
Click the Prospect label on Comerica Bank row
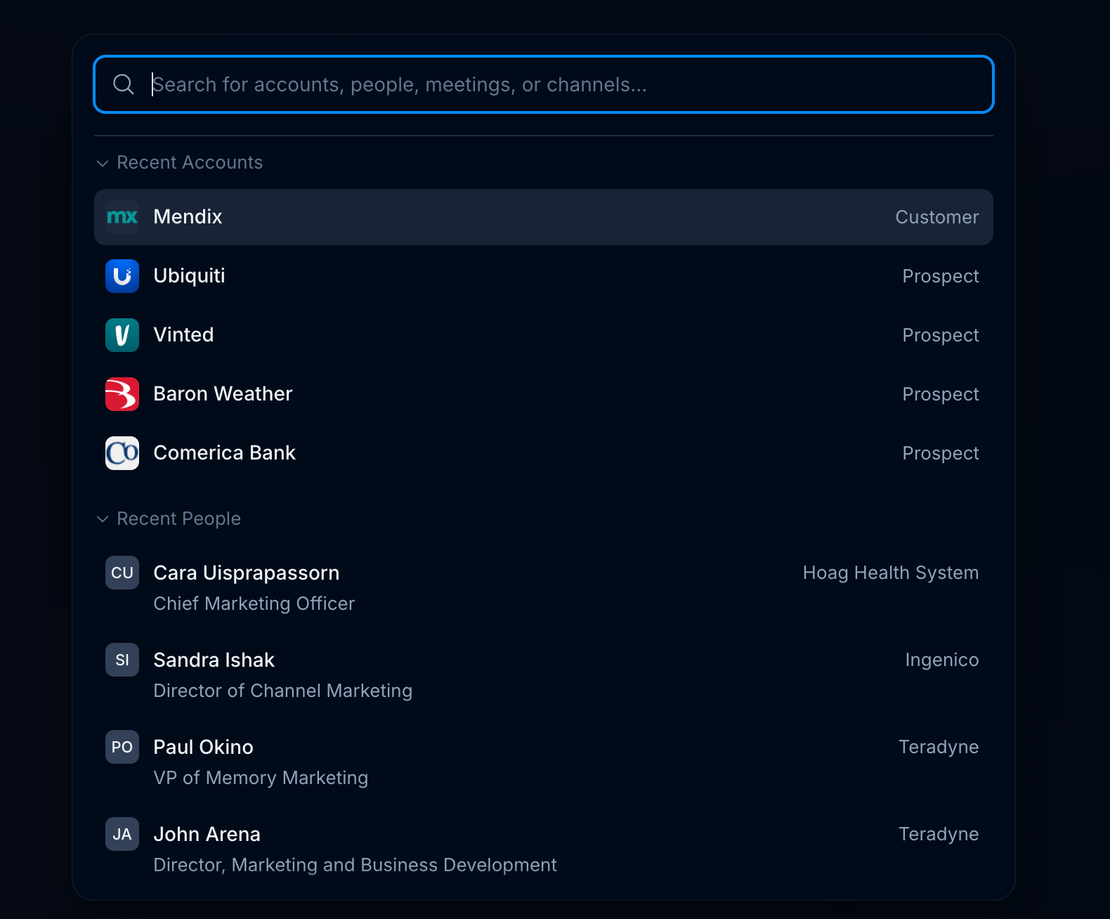point(941,453)
